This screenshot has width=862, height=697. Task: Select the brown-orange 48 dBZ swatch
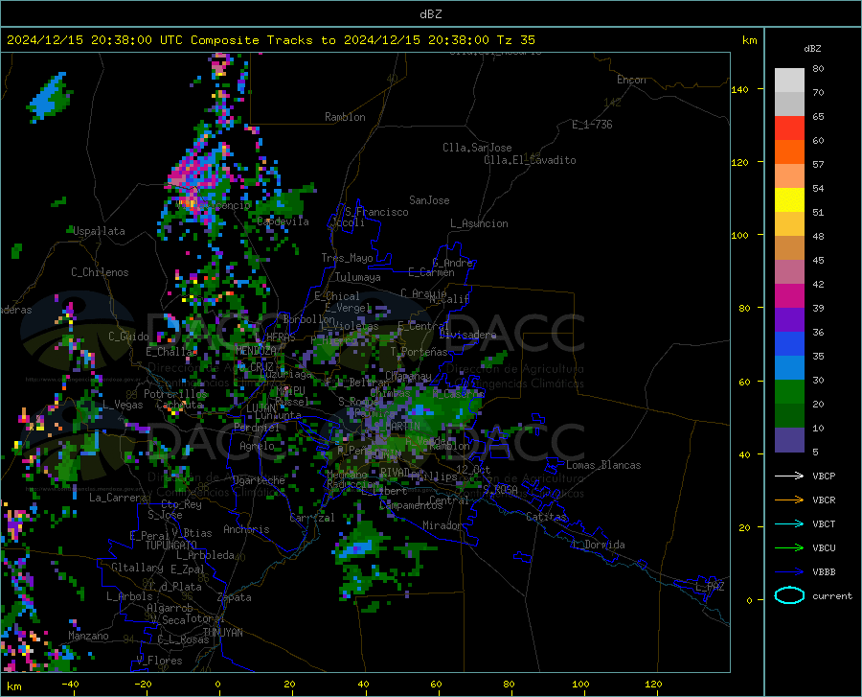[789, 248]
